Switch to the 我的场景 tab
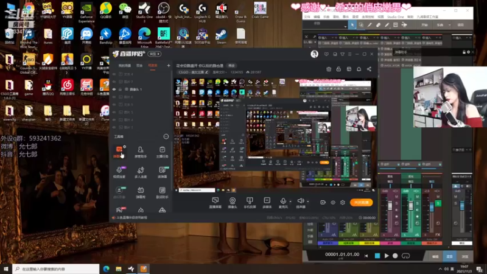This screenshot has height=274, width=487. pos(125,66)
